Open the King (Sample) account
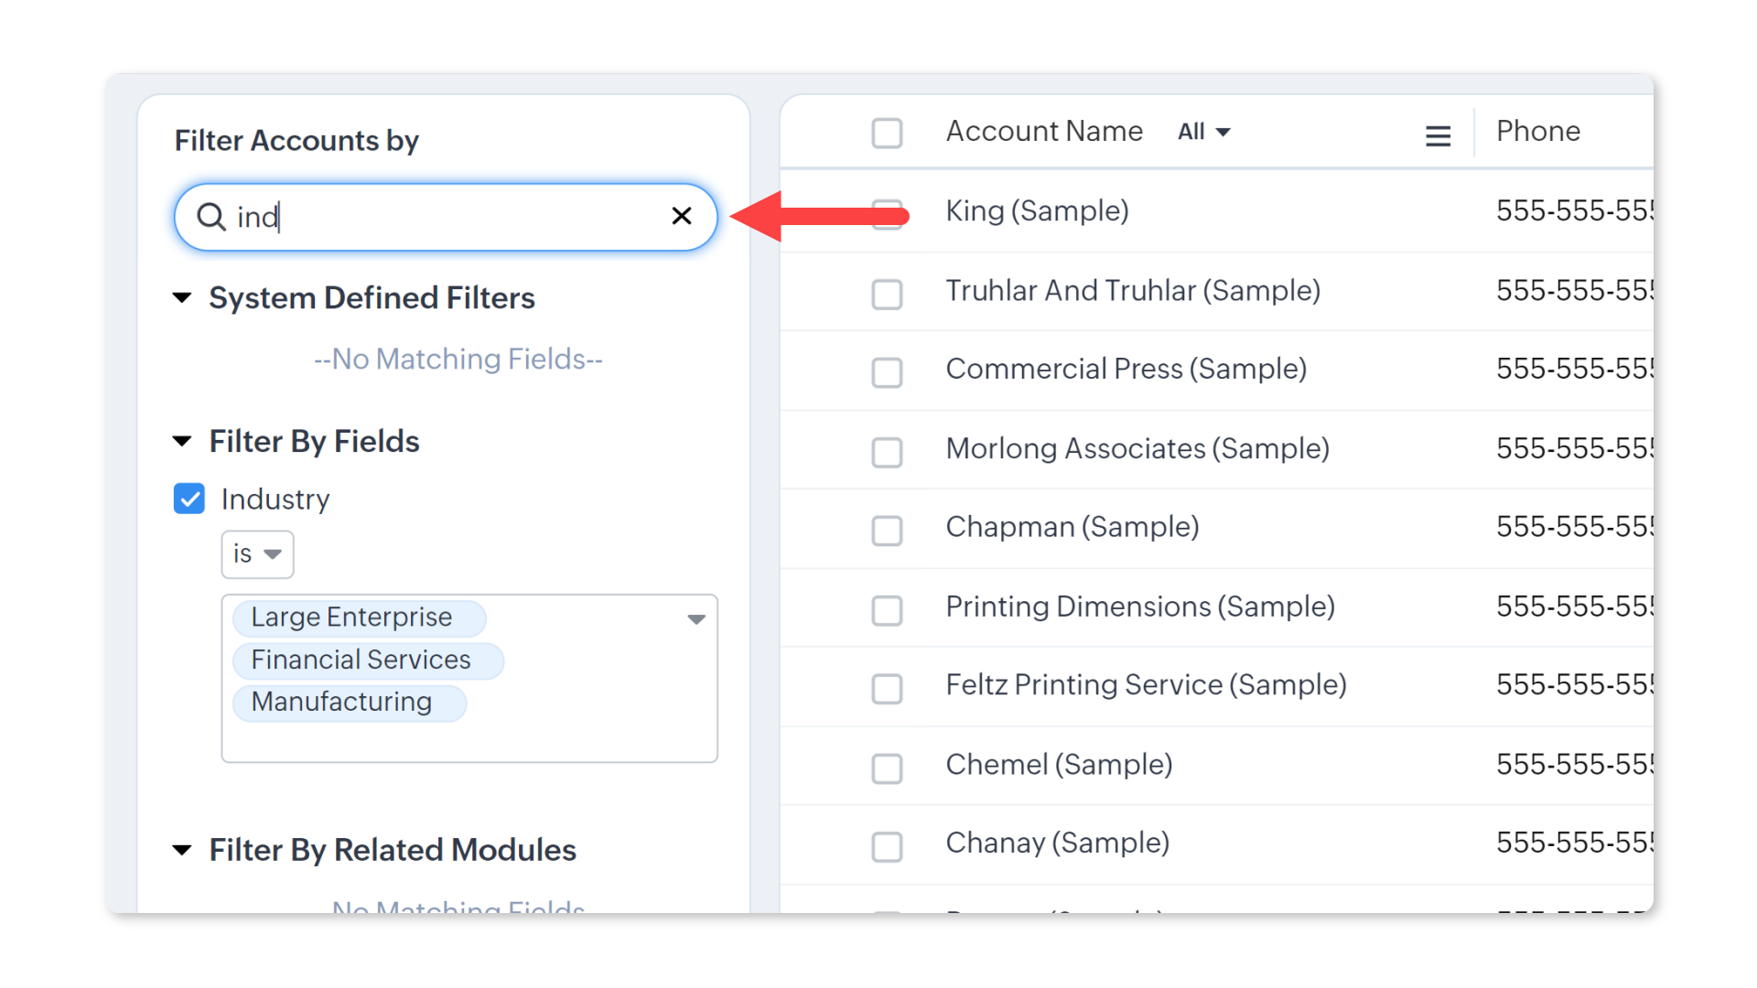 (x=1037, y=211)
